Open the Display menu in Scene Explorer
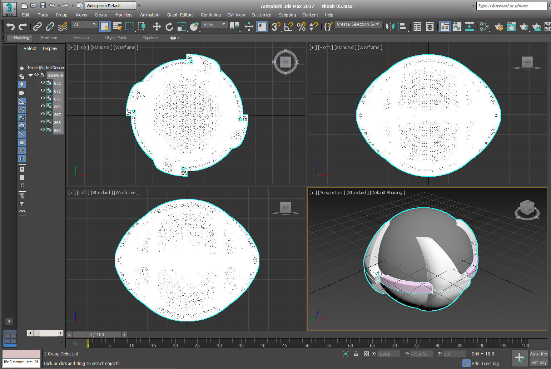551x369 pixels. coord(50,48)
